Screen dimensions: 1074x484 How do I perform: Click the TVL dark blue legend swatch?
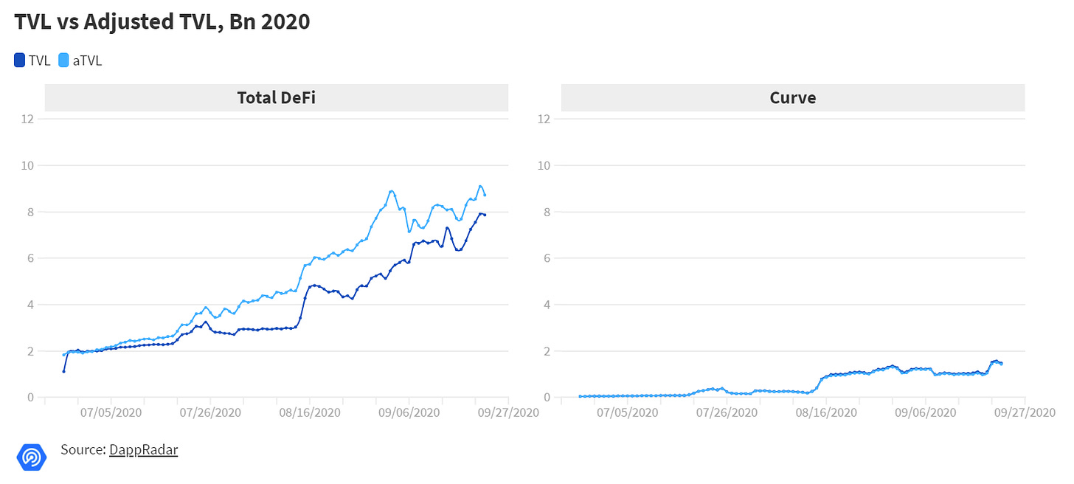(x=20, y=60)
